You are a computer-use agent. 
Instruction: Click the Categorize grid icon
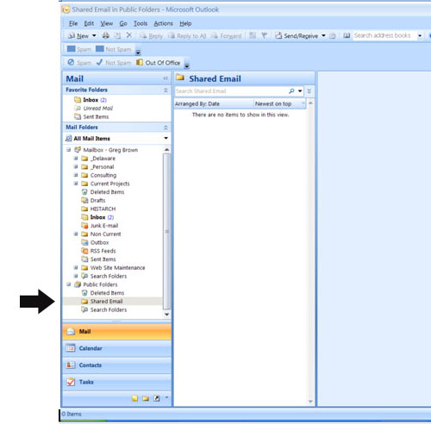tap(253, 35)
